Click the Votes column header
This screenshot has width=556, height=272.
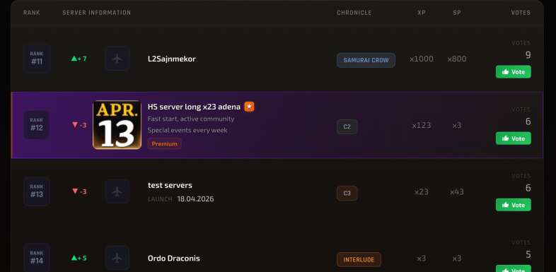coord(521,13)
